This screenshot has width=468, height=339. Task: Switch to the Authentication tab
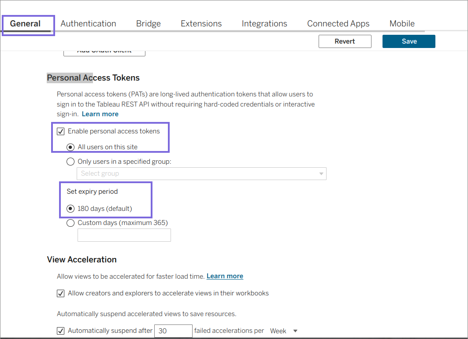[88, 24]
